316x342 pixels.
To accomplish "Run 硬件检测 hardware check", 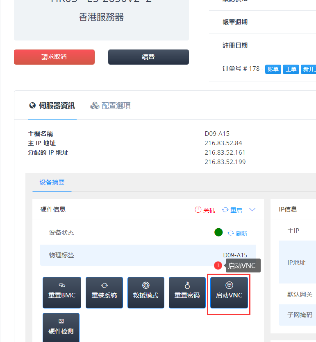I will coord(61,328).
